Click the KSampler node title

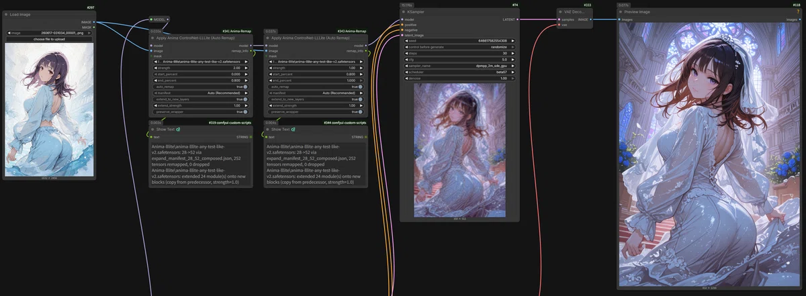click(x=416, y=12)
